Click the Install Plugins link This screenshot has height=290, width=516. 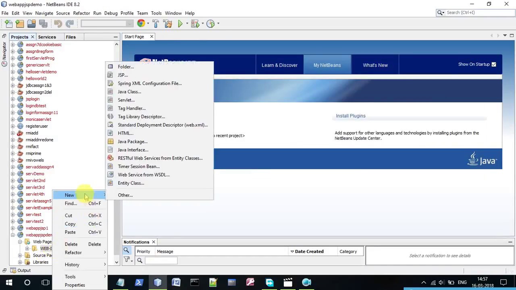(x=351, y=116)
